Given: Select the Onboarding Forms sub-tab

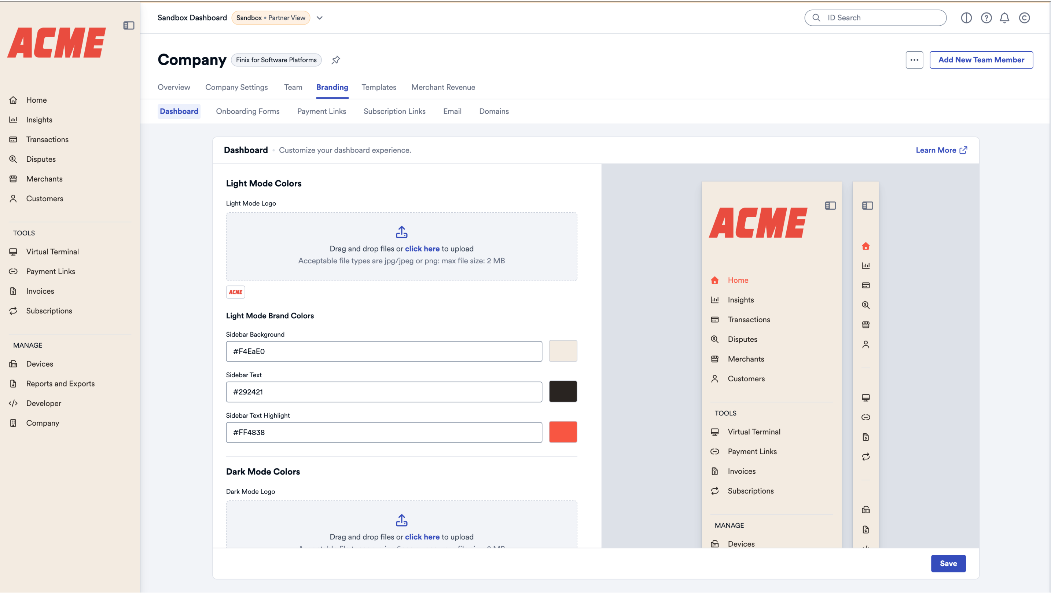Looking at the screenshot, I should tap(248, 111).
